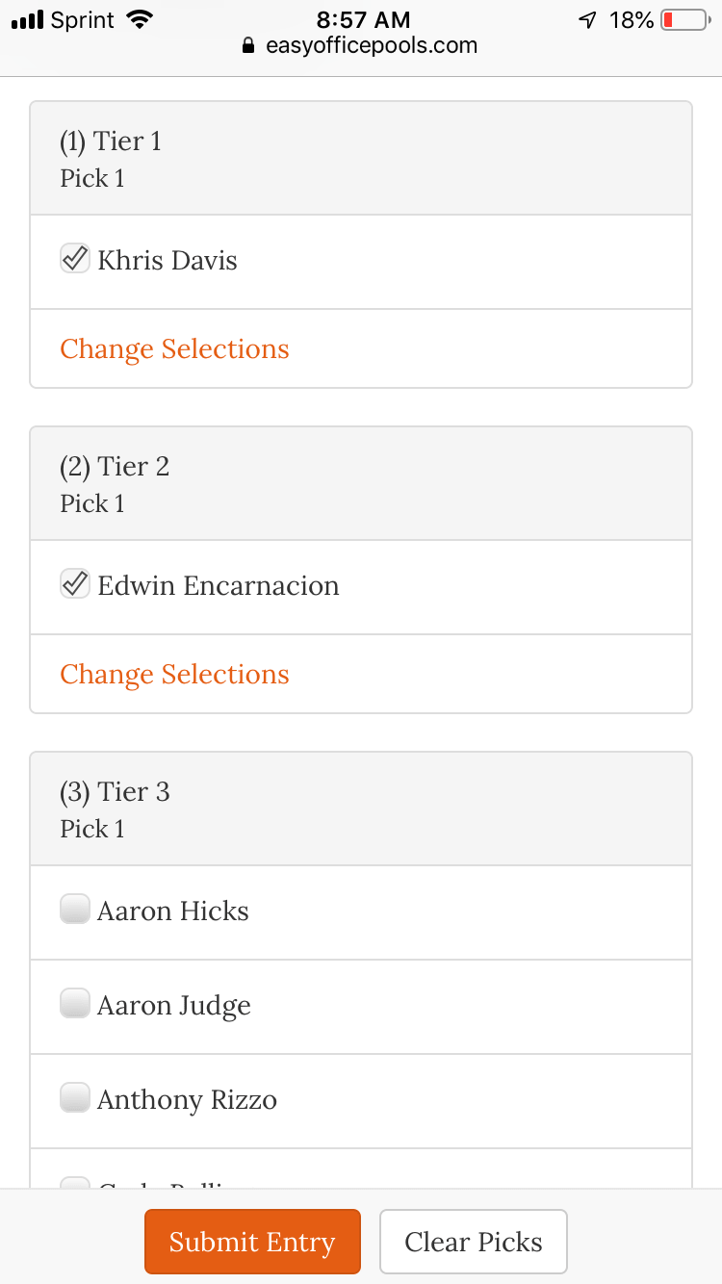Tap the Sprint carrier label

pyautogui.click(x=80, y=19)
